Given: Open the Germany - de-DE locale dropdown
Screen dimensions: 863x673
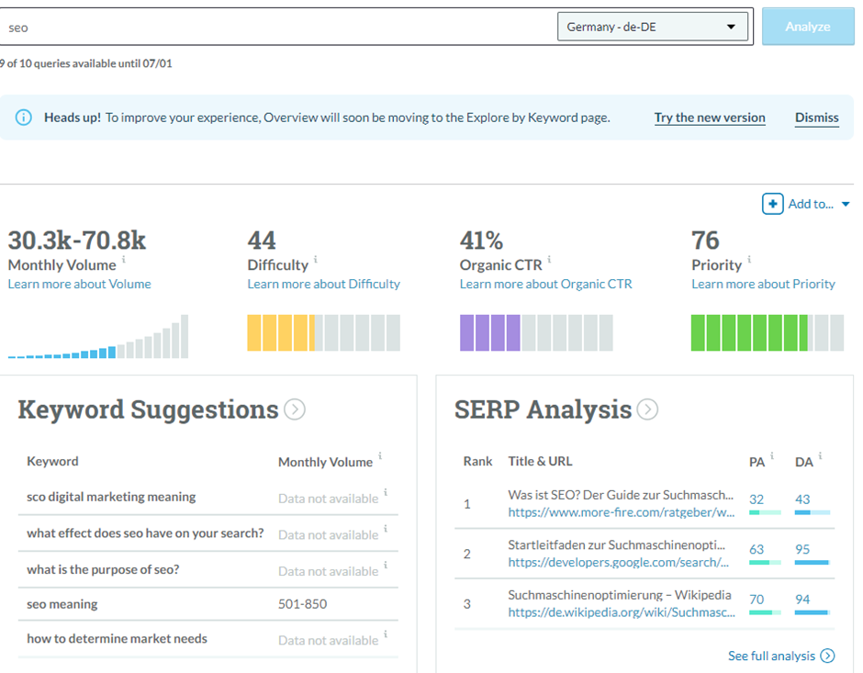Looking at the screenshot, I should click(x=652, y=27).
